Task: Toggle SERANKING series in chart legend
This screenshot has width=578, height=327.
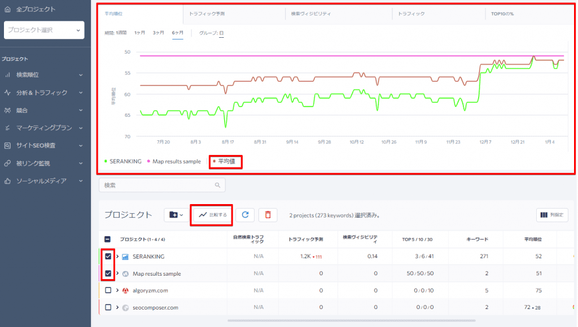Action: [x=122, y=161]
